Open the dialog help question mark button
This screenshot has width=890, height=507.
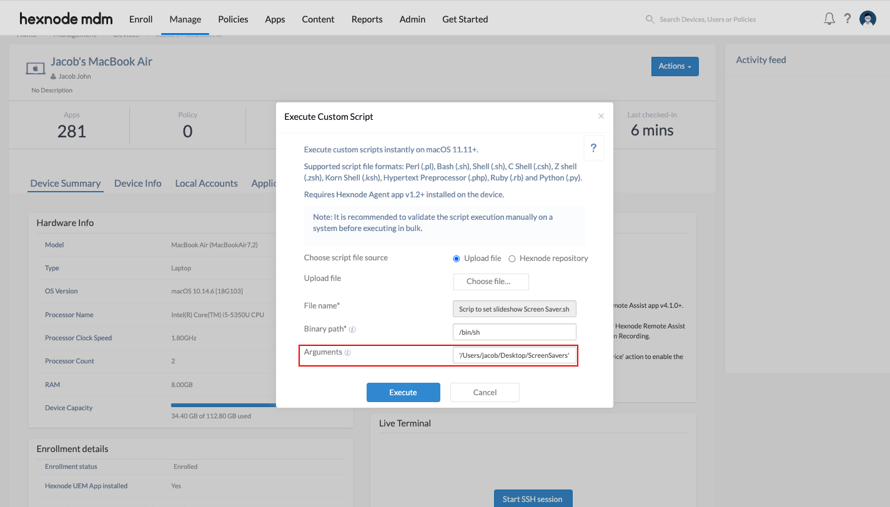[593, 148]
